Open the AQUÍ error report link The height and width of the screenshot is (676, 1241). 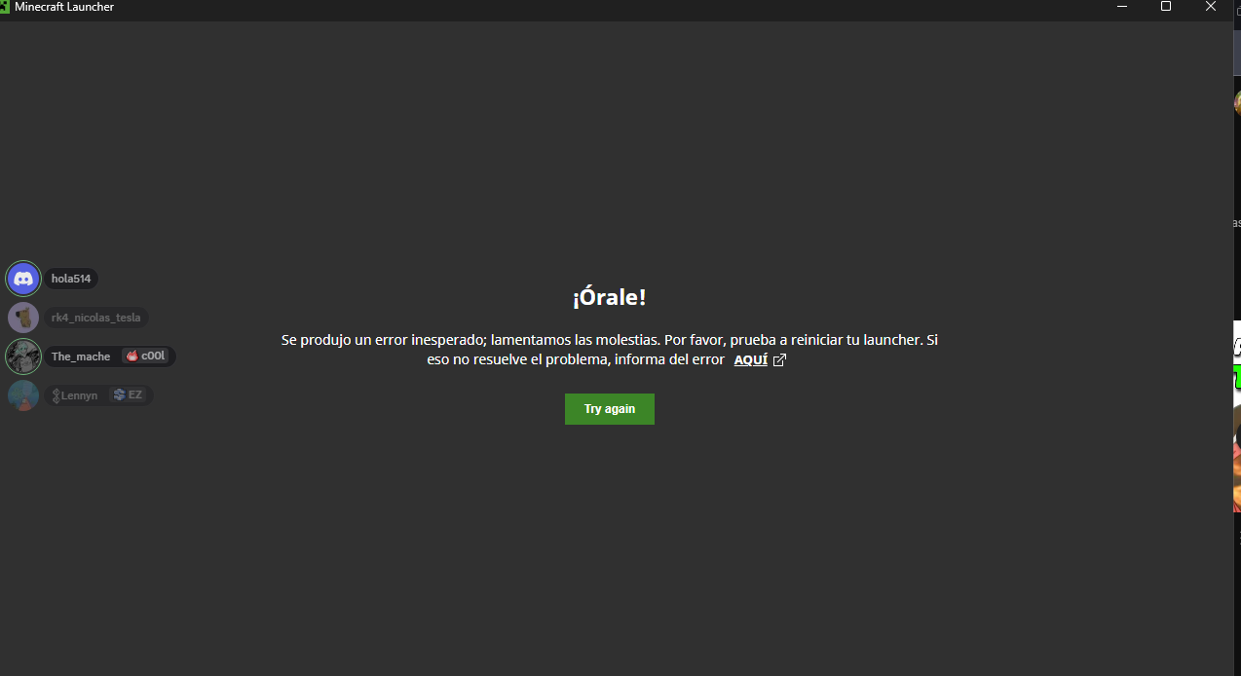[750, 360]
